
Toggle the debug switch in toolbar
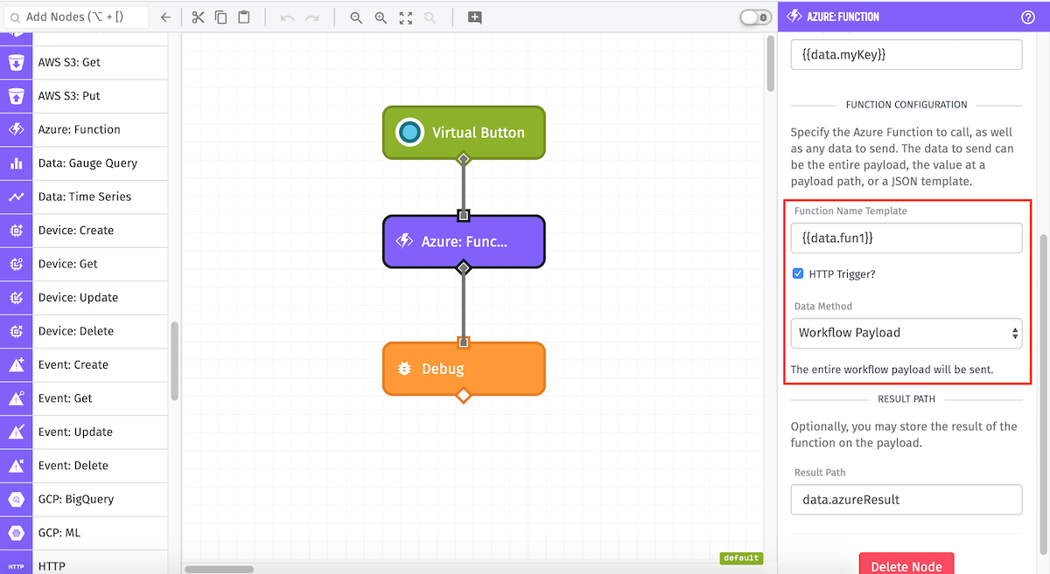click(754, 17)
